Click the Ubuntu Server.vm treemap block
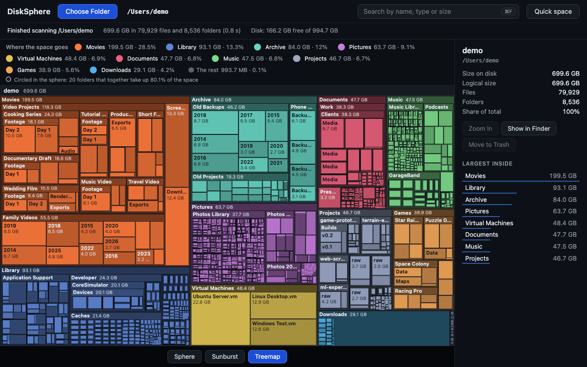The width and height of the screenshot is (587, 367). [x=221, y=319]
